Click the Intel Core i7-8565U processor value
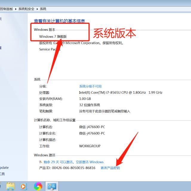 click(121, 93)
